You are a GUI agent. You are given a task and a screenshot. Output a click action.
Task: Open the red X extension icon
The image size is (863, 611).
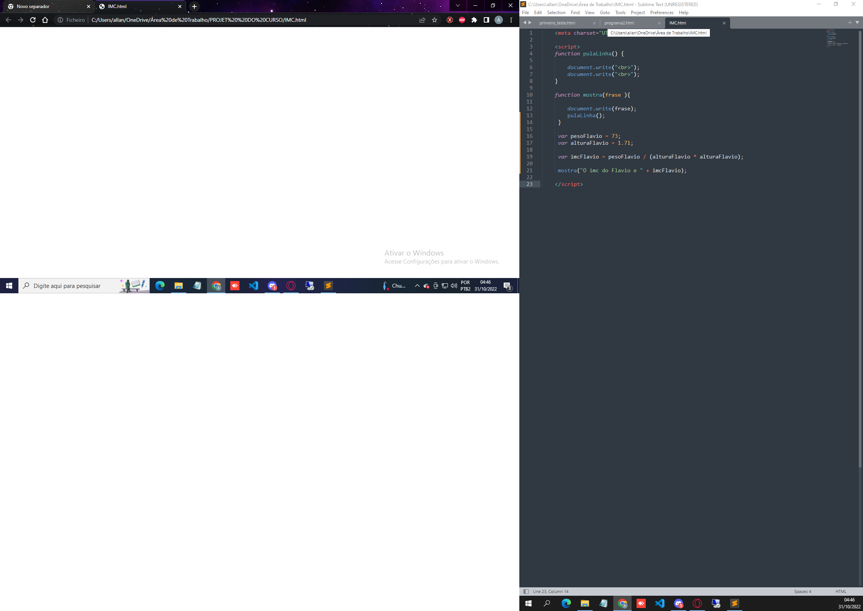pyautogui.click(x=450, y=20)
